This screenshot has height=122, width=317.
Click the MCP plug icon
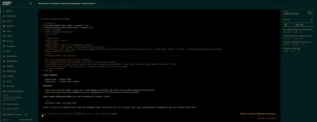(x=4, y=51)
